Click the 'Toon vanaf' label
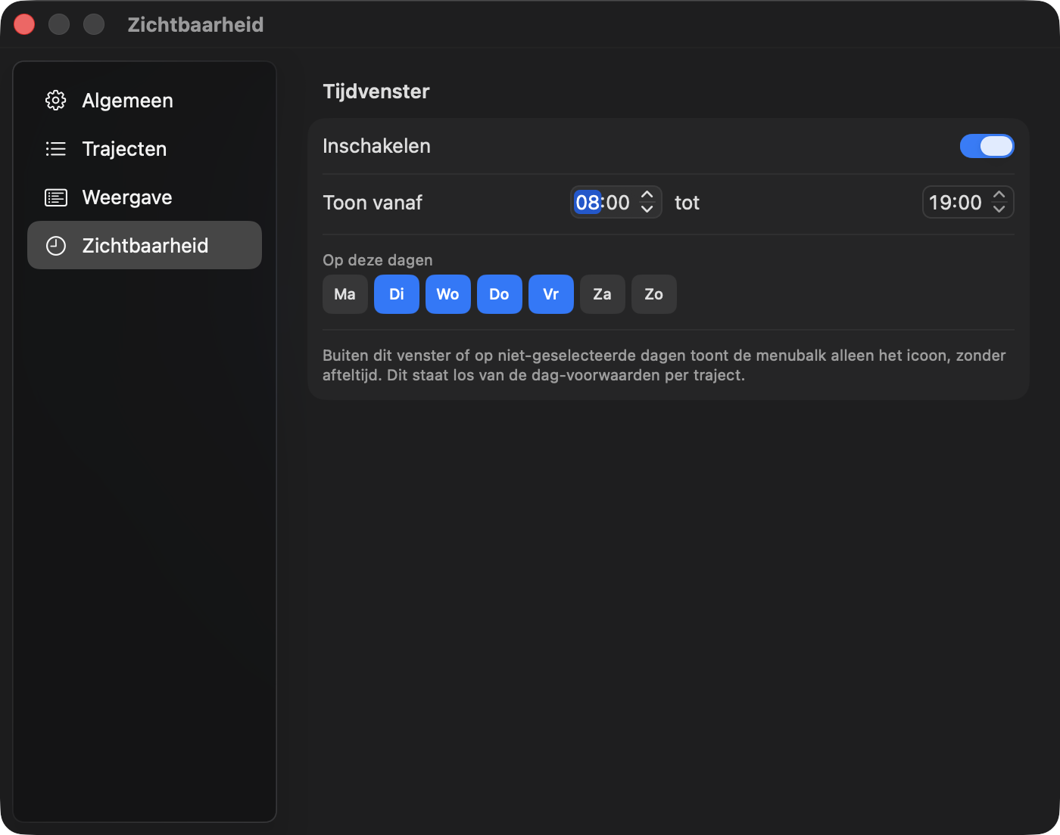This screenshot has width=1060, height=835. click(373, 203)
